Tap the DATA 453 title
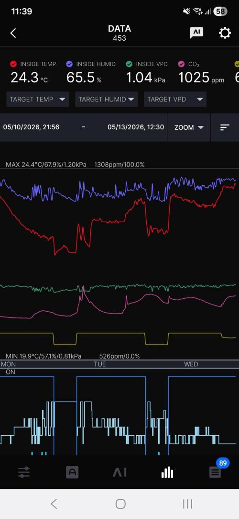 pyautogui.click(x=119, y=33)
